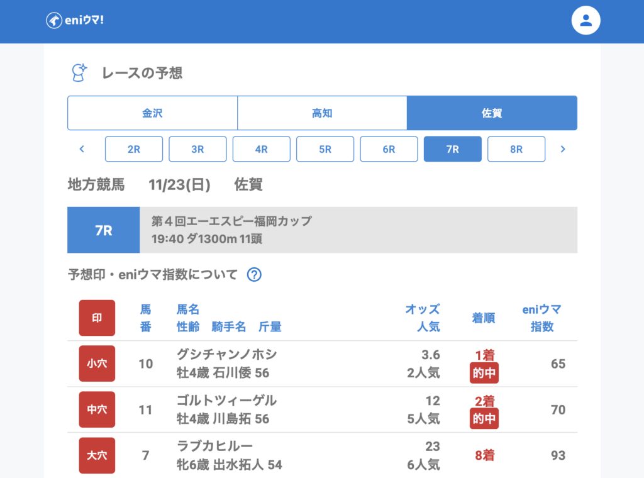Select race 5R
644x478 pixels.
(x=325, y=149)
